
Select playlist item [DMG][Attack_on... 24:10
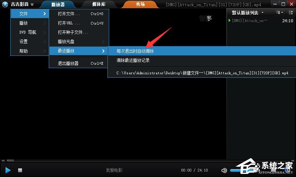tap(261, 21)
